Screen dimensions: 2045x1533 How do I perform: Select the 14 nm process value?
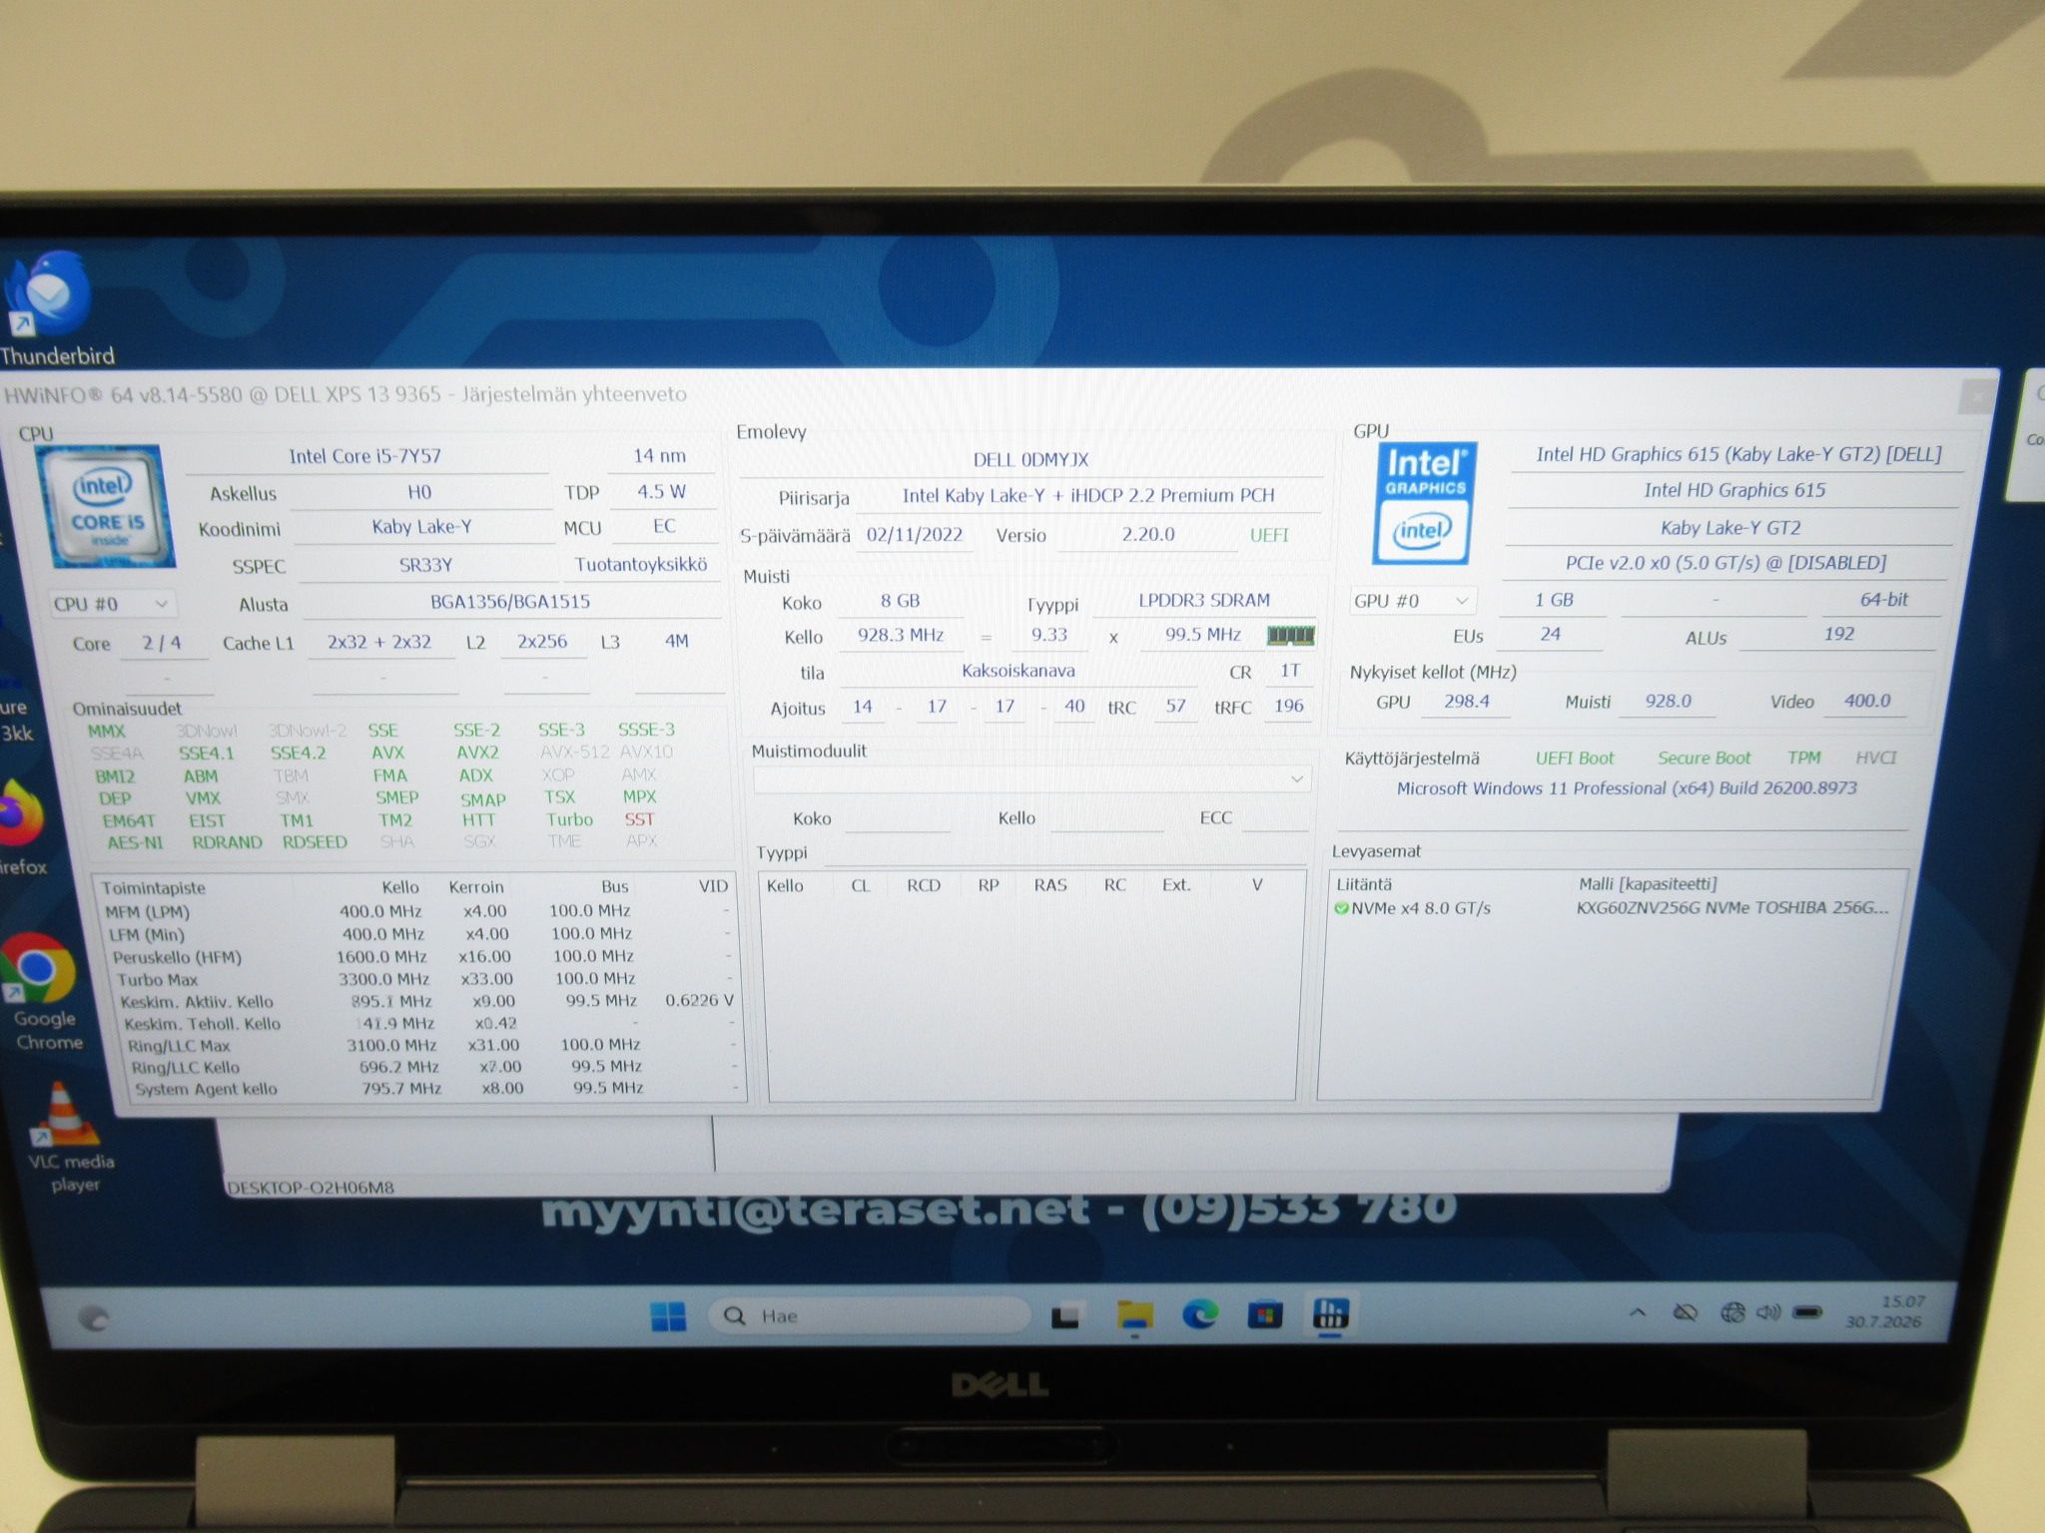(660, 456)
